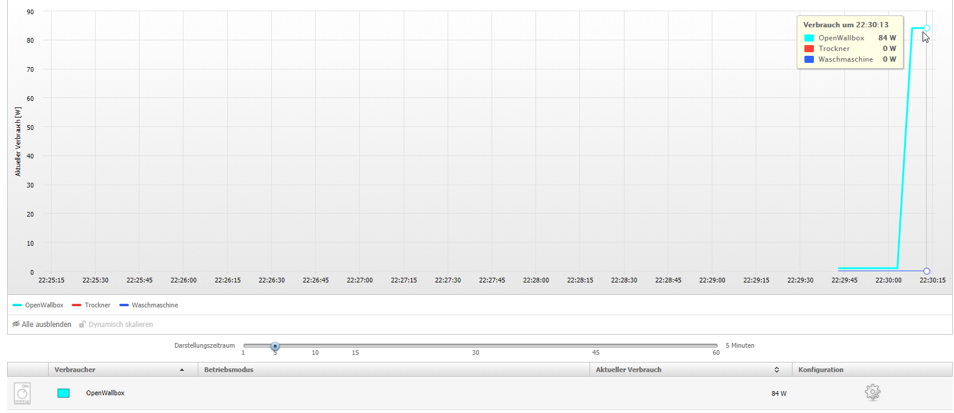Click the Waschmaschine data point at 0 W
954x413 pixels.
[x=927, y=271]
